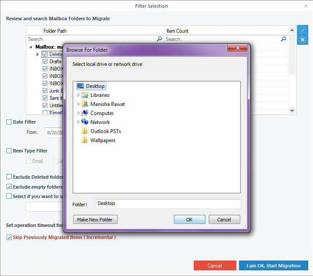The height and width of the screenshot is (276, 313).
Task: Click the uncheck-all folders icon
Action: (x=303, y=40)
